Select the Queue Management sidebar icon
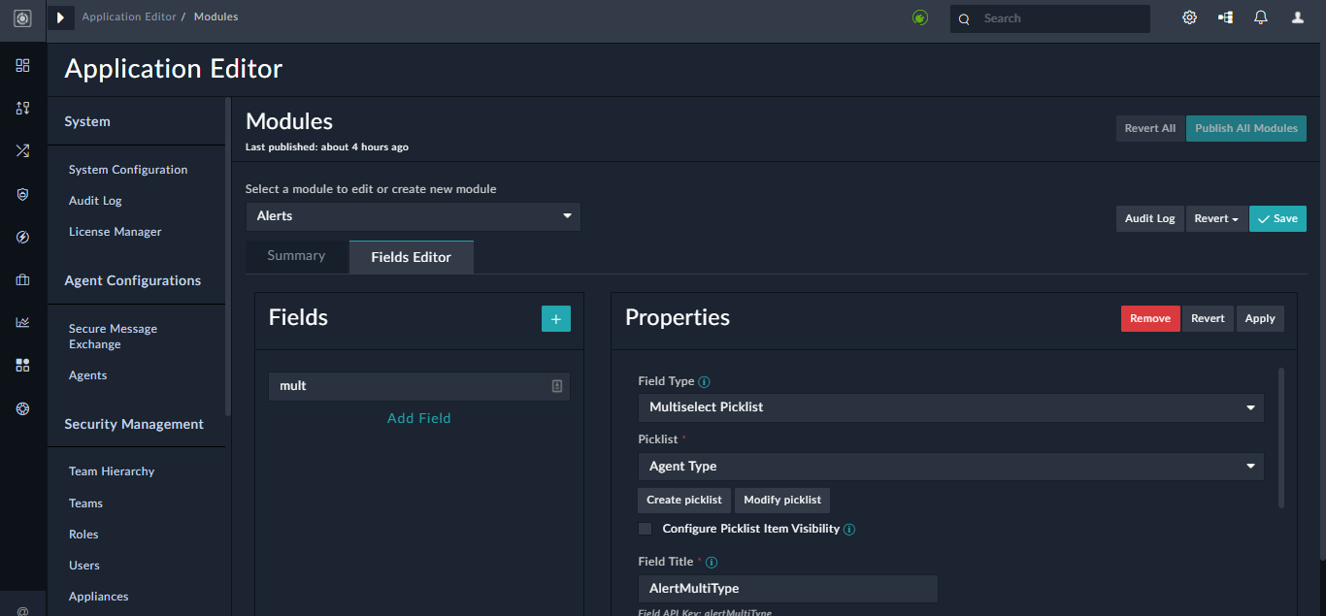 [22, 109]
